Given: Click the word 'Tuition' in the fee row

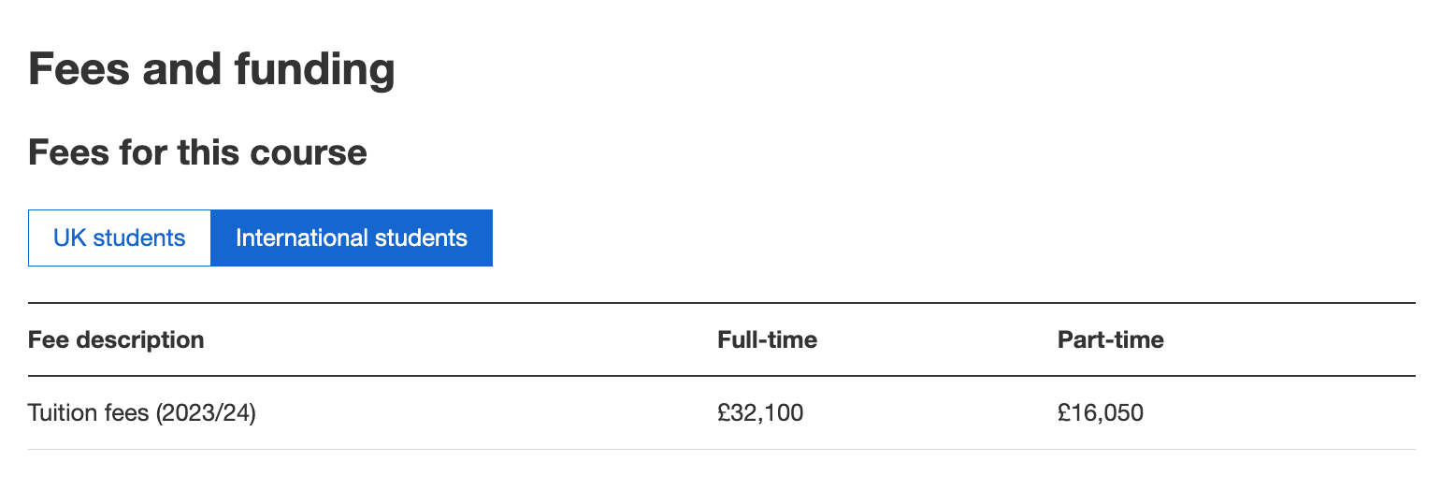Looking at the screenshot, I should click(x=60, y=412).
